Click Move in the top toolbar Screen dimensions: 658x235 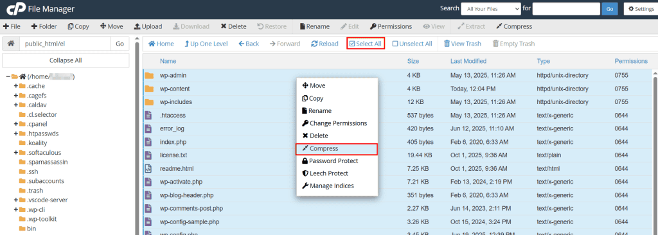coord(112,26)
